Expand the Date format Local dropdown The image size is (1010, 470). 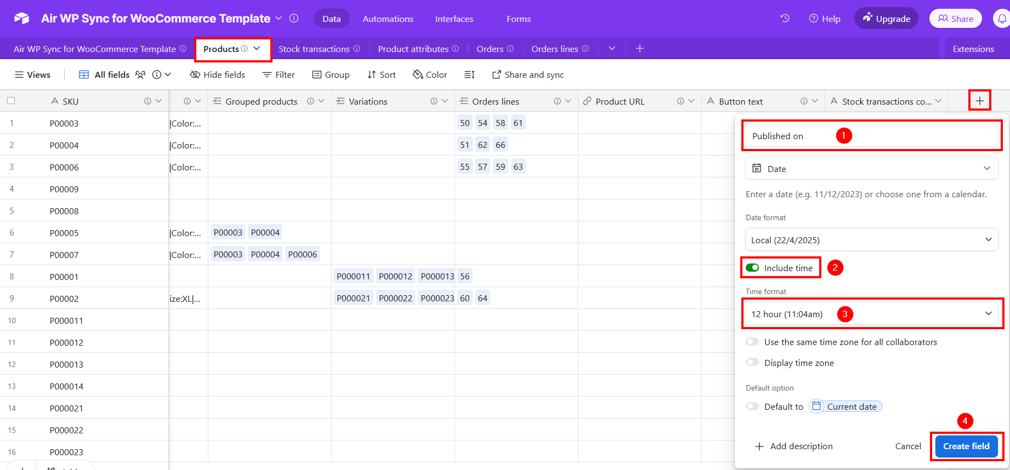(x=871, y=240)
